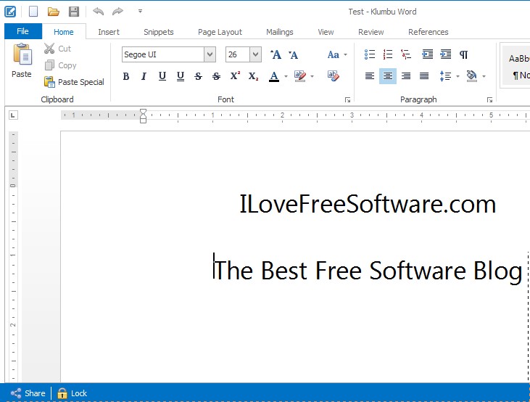Click the Klumbu Word application icon
Viewport: 530px width, 402px height.
click(10, 12)
